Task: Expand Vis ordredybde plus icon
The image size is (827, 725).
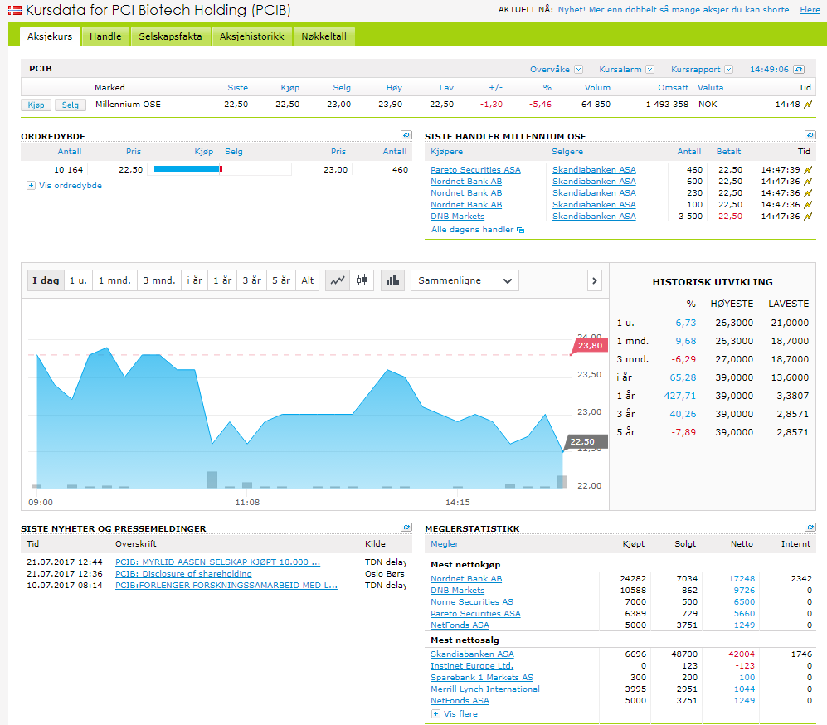Action: (32, 186)
